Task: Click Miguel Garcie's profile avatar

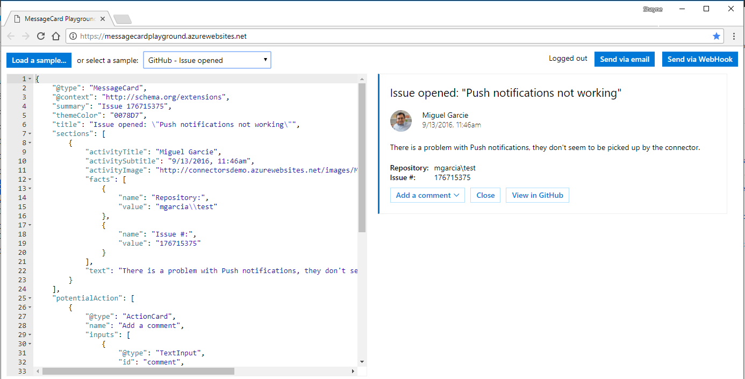Action: [401, 121]
